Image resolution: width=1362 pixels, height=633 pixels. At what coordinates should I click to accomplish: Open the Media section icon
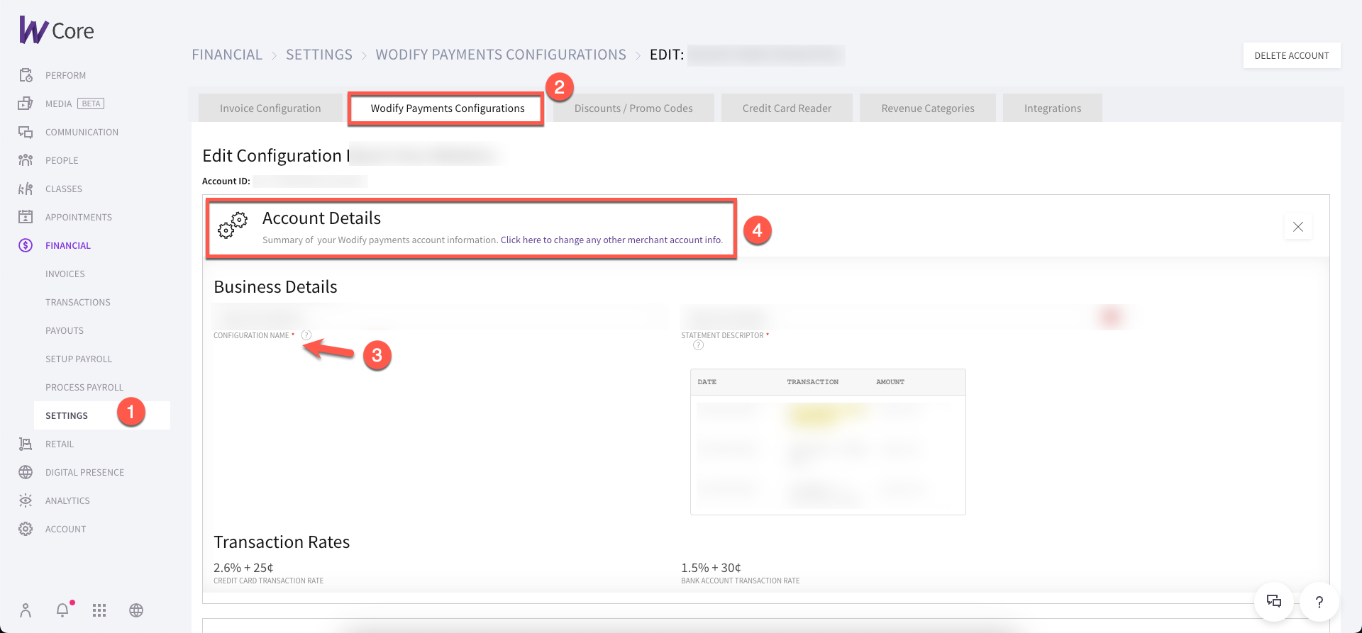coord(26,103)
